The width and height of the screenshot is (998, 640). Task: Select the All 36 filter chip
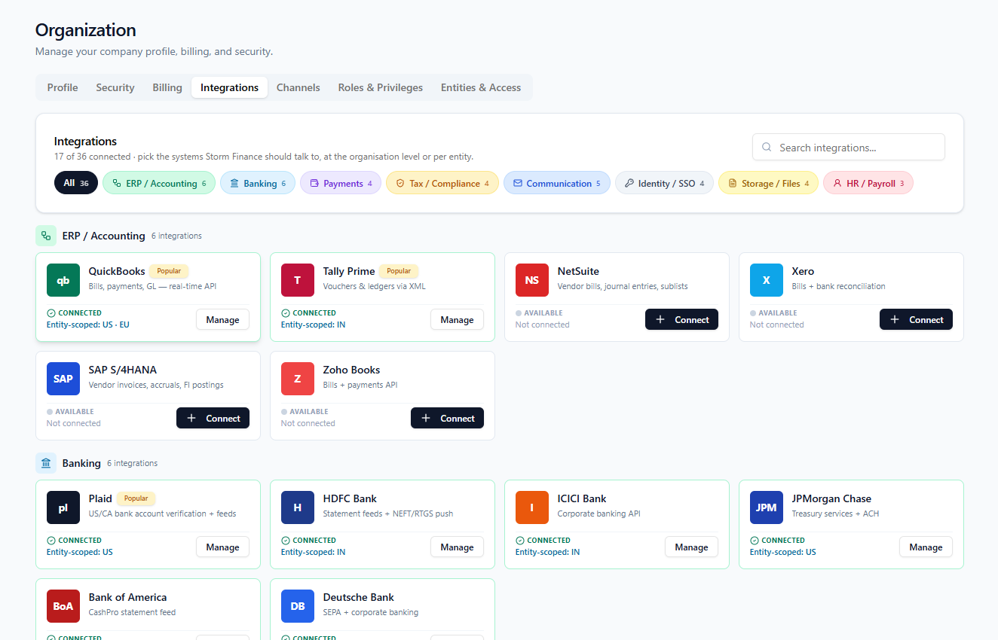pyautogui.click(x=76, y=183)
